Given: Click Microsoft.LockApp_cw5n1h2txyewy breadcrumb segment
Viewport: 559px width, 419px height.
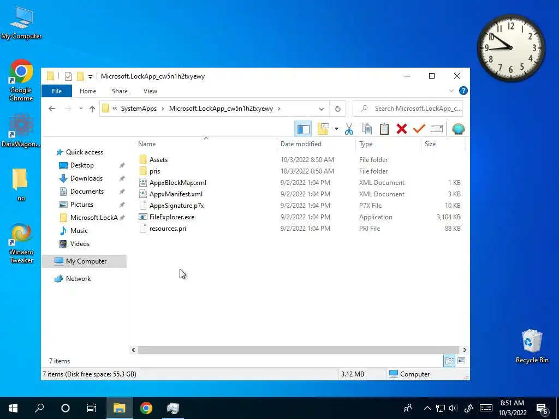Looking at the screenshot, I should pyautogui.click(x=221, y=109).
